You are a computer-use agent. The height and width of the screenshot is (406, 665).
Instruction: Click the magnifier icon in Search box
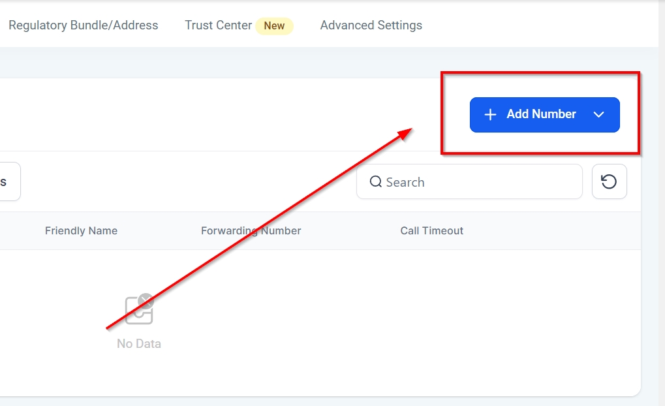click(x=376, y=182)
